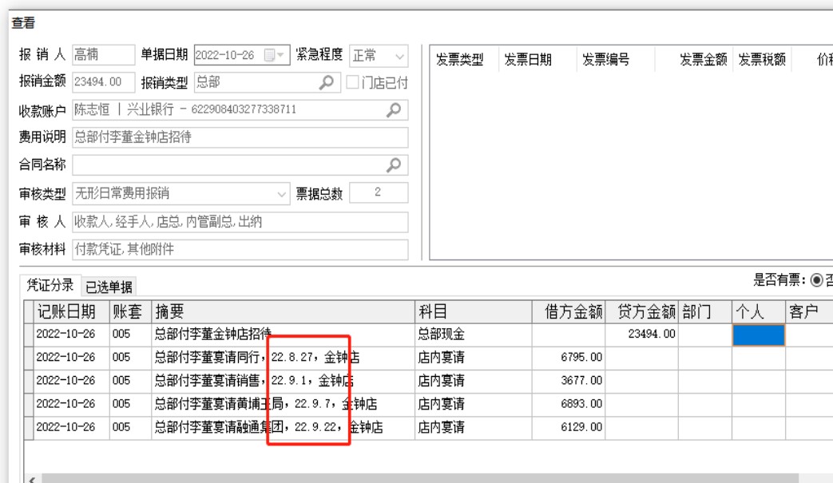Click the 费用说明 text field
The image size is (833, 483).
[239, 137]
